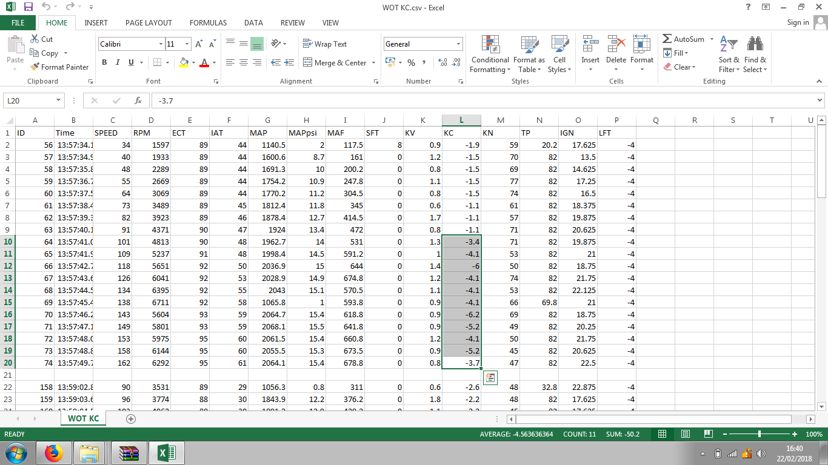
Task: Click the Insert Function fx icon
Action: coord(138,101)
